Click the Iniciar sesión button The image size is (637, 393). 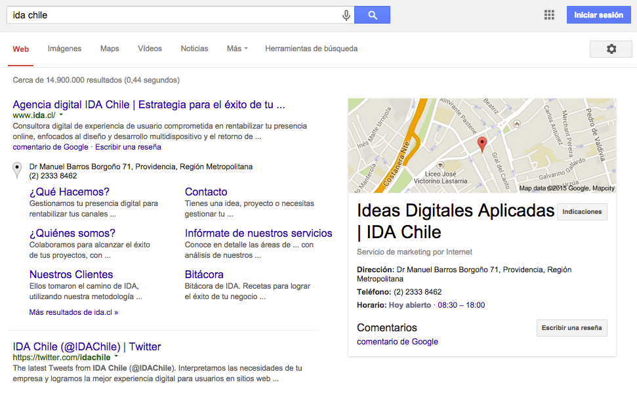pos(598,14)
